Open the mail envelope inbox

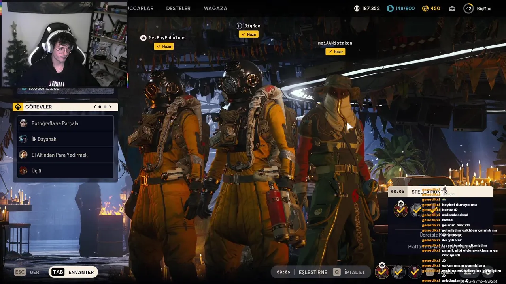pos(452,8)
